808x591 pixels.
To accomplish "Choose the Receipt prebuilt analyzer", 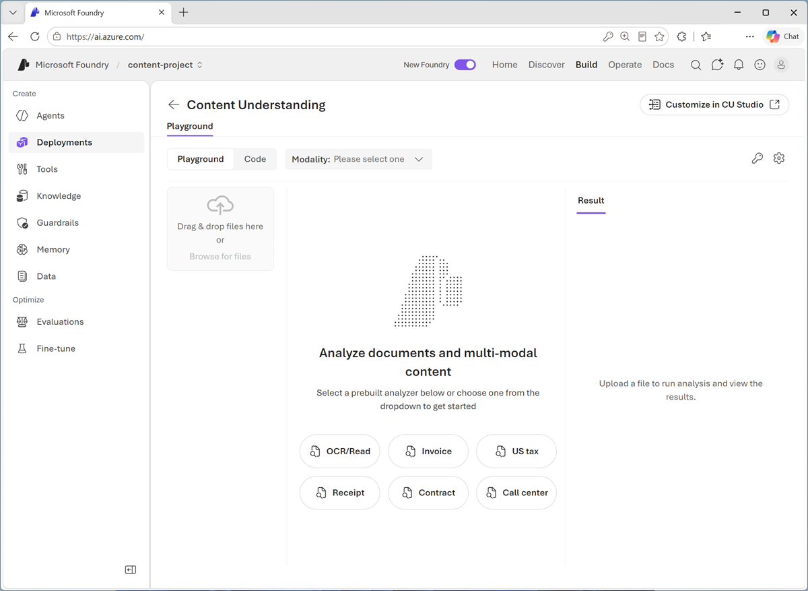I will 340,493.
